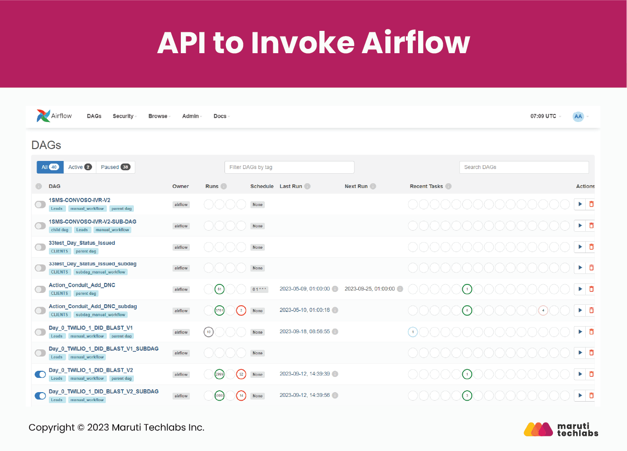Viewport: 627px width, 451px height.
Task: Click the Airflow pinwheel logo
Action: (x=43, y=116)
